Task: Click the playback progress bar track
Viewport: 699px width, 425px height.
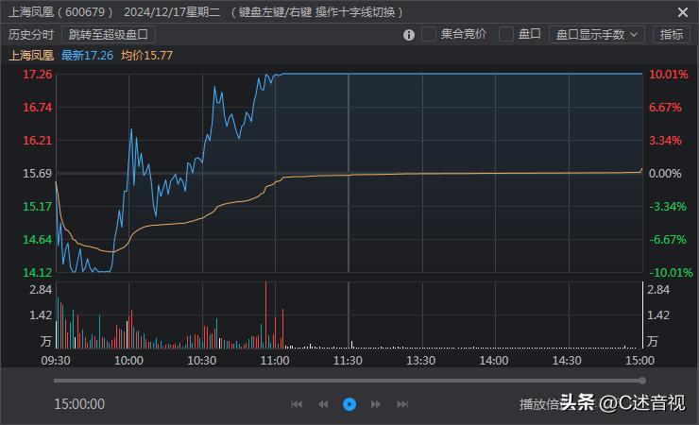Action: [x=348, y=381]
